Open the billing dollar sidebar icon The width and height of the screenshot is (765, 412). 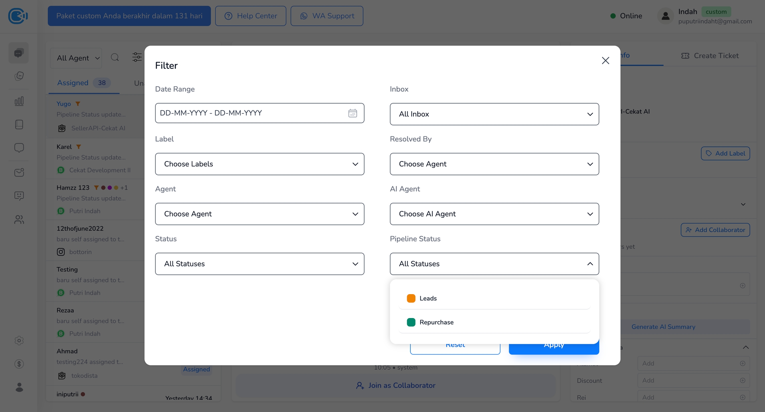click(19, 364)
